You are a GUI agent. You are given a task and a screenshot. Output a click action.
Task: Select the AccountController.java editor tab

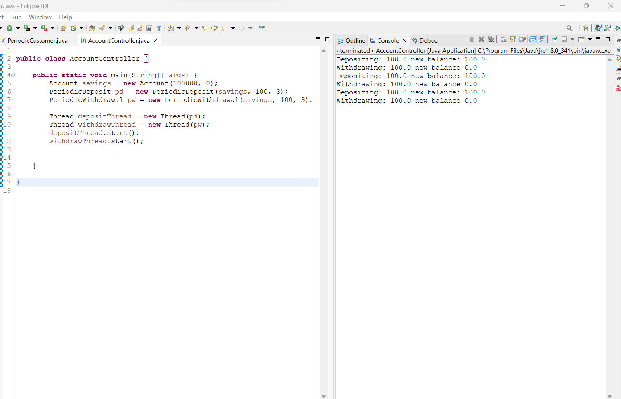[118, 40]
